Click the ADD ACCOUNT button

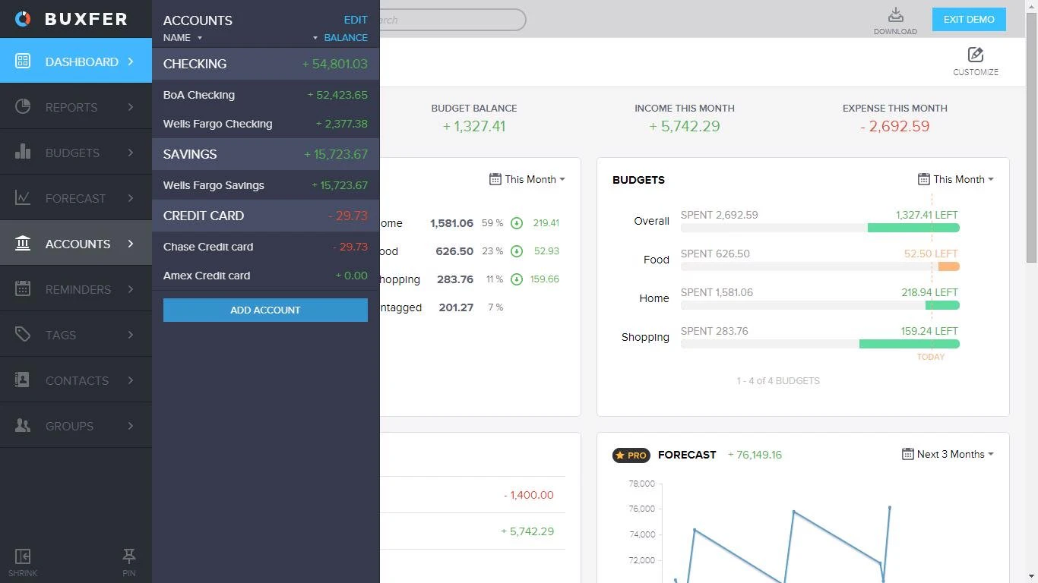tap(264, 310)
